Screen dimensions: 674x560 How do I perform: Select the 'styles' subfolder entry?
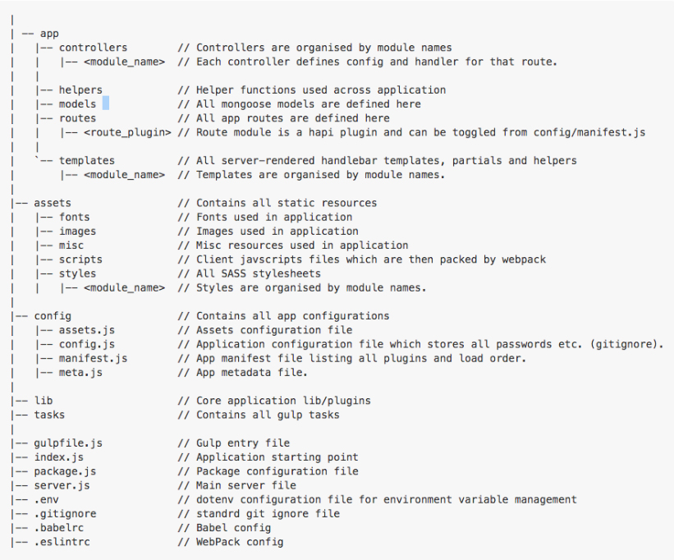pos(77,273)
